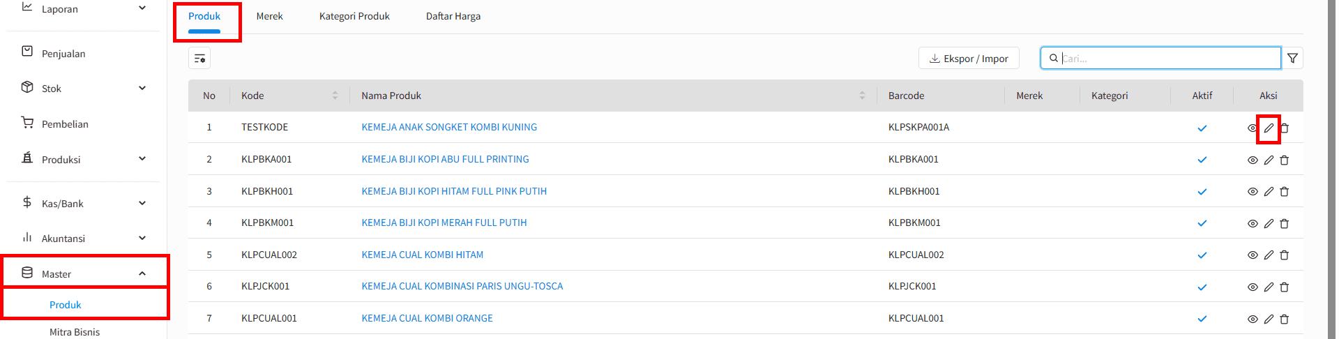Click the Pembelian cart icon in sidebar
The height and width of the screenshot is (339, 1339).
pos(27,123)
